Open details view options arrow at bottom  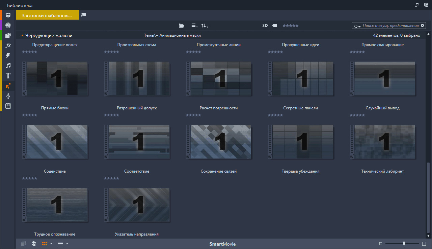(67, 244)
